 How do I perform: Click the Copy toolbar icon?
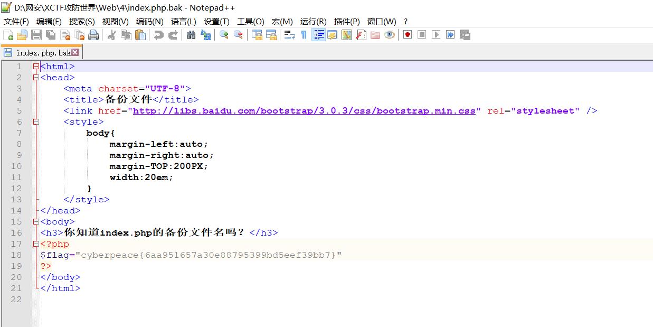[x=126, y=35]
